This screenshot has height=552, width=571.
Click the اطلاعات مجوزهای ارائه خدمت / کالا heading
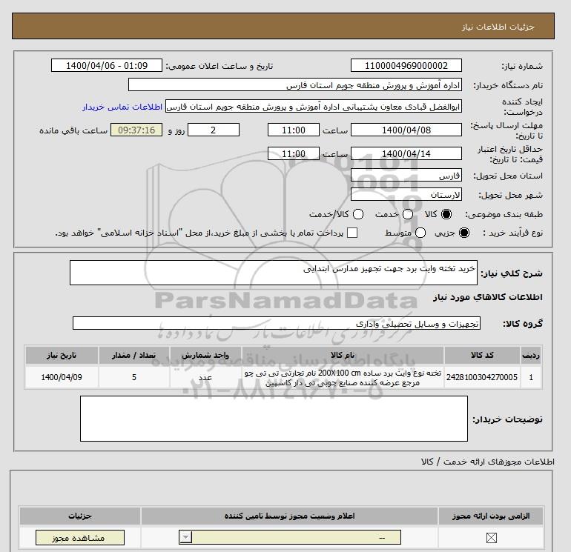pyautogui.click(x=488, y=462)
